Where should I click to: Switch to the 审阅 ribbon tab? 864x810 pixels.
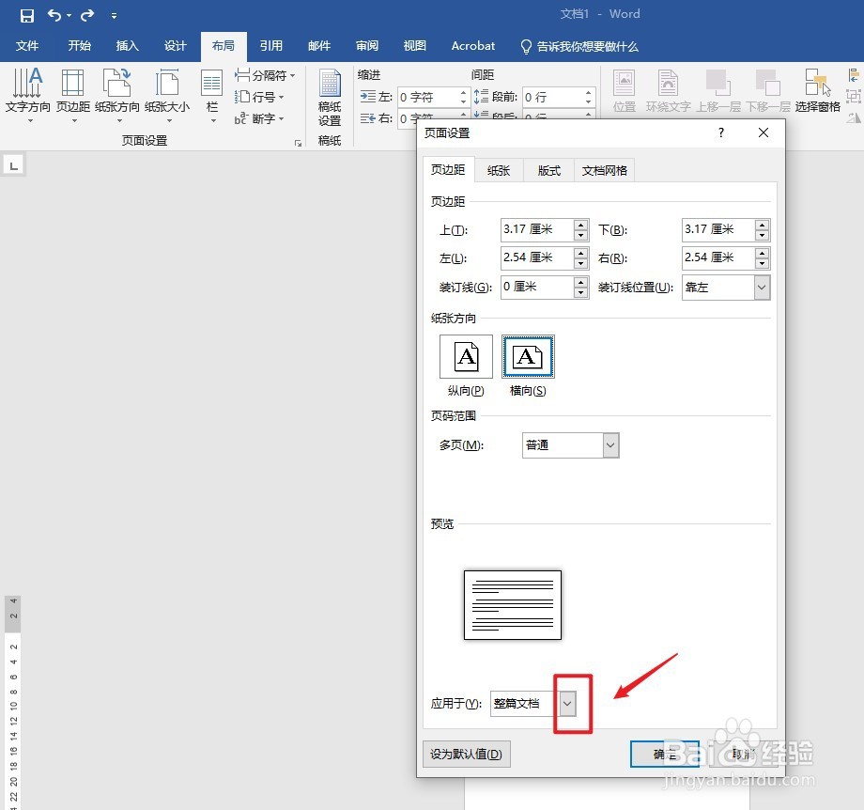pyautogui.click(x=367, y=46)
